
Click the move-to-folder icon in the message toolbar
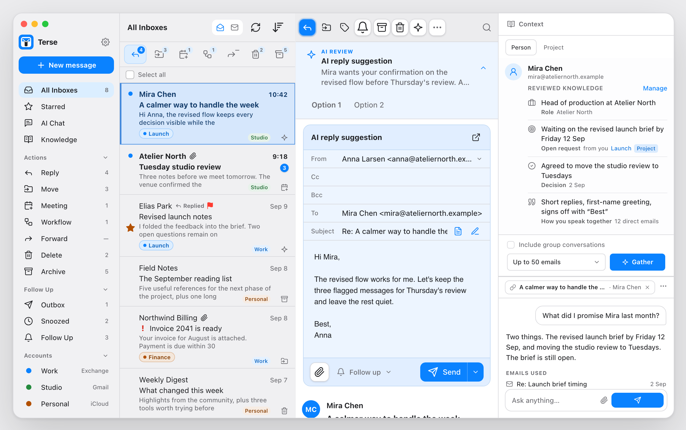326,28
